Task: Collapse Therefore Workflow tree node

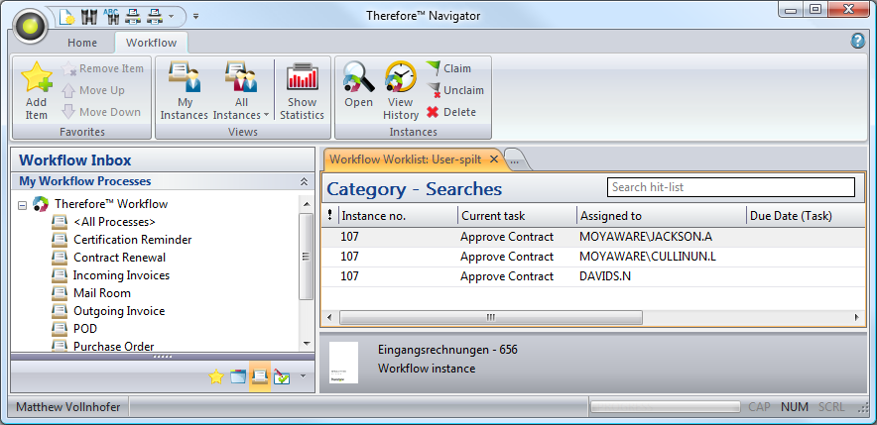Action: [x=23, y=205]
